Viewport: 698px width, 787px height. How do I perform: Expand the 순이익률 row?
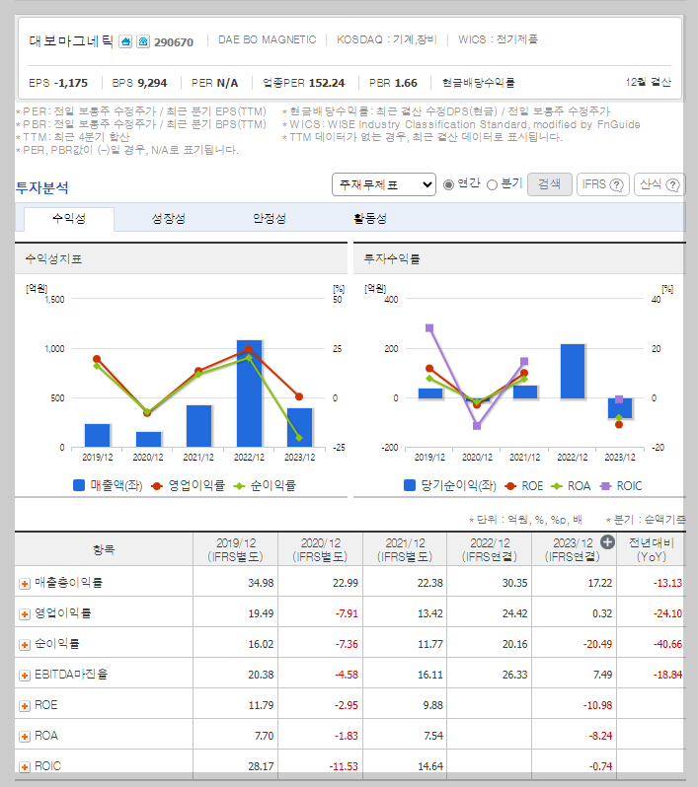tap(24, 644)
